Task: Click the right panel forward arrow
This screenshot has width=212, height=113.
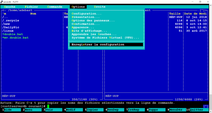Action: [x=206, y=10]
